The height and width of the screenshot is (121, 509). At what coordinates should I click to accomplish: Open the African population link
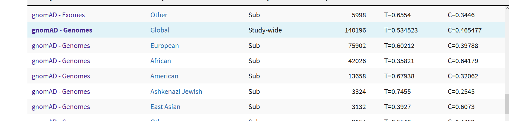tap(161, 61)
